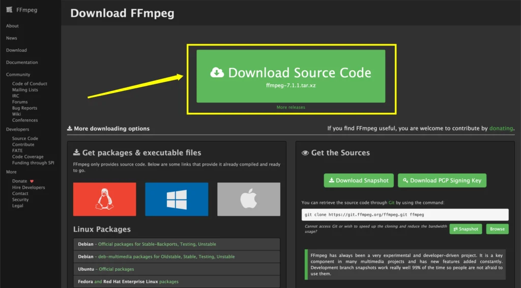Viewport: 521px width, 288px height.
Task: Open the Contact sidebar link
Action: [20, 194]
